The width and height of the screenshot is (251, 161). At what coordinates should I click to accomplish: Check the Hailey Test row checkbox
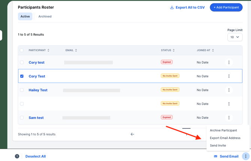point(22,90)
